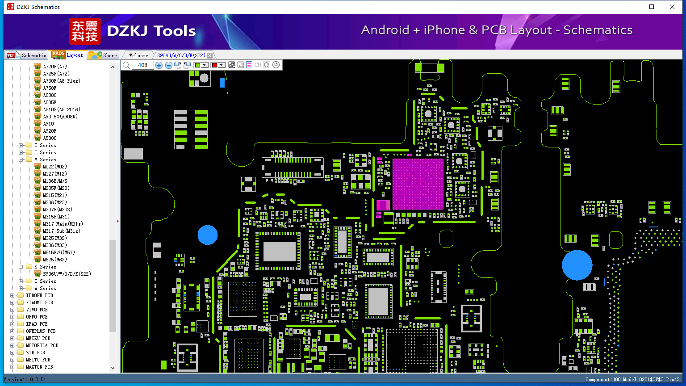Expand the OPPO PCB folder
The image size is (686, 386).
pyautogui.click(x=13, y=317)
